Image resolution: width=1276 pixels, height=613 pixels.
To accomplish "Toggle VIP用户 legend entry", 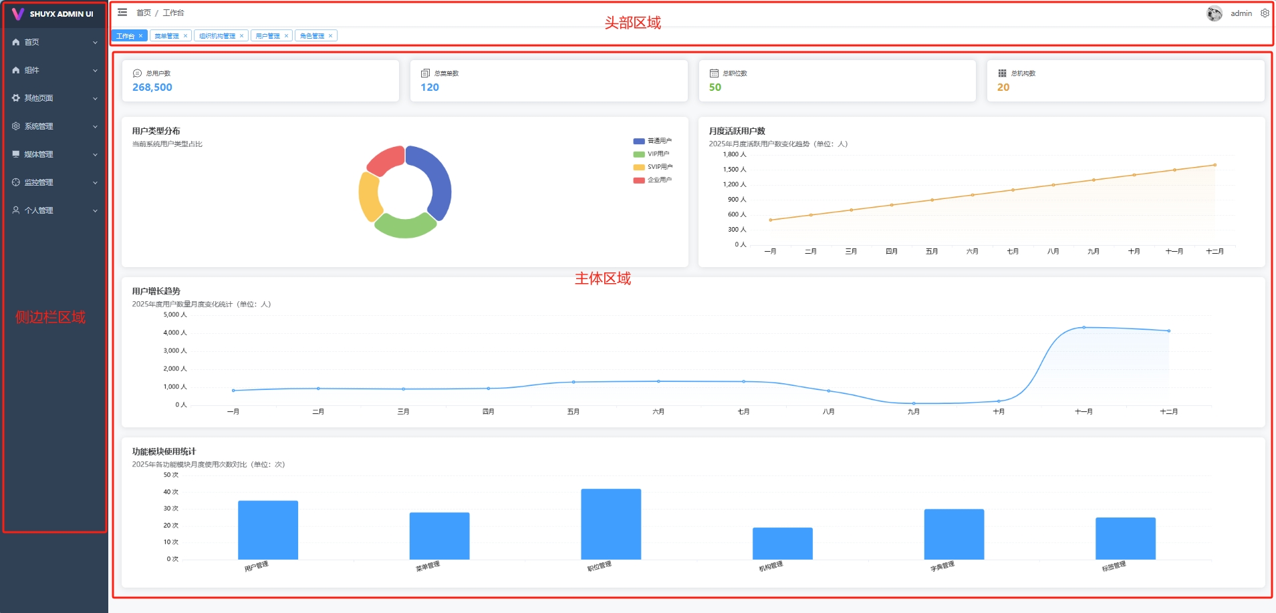I will coord(652,154).
